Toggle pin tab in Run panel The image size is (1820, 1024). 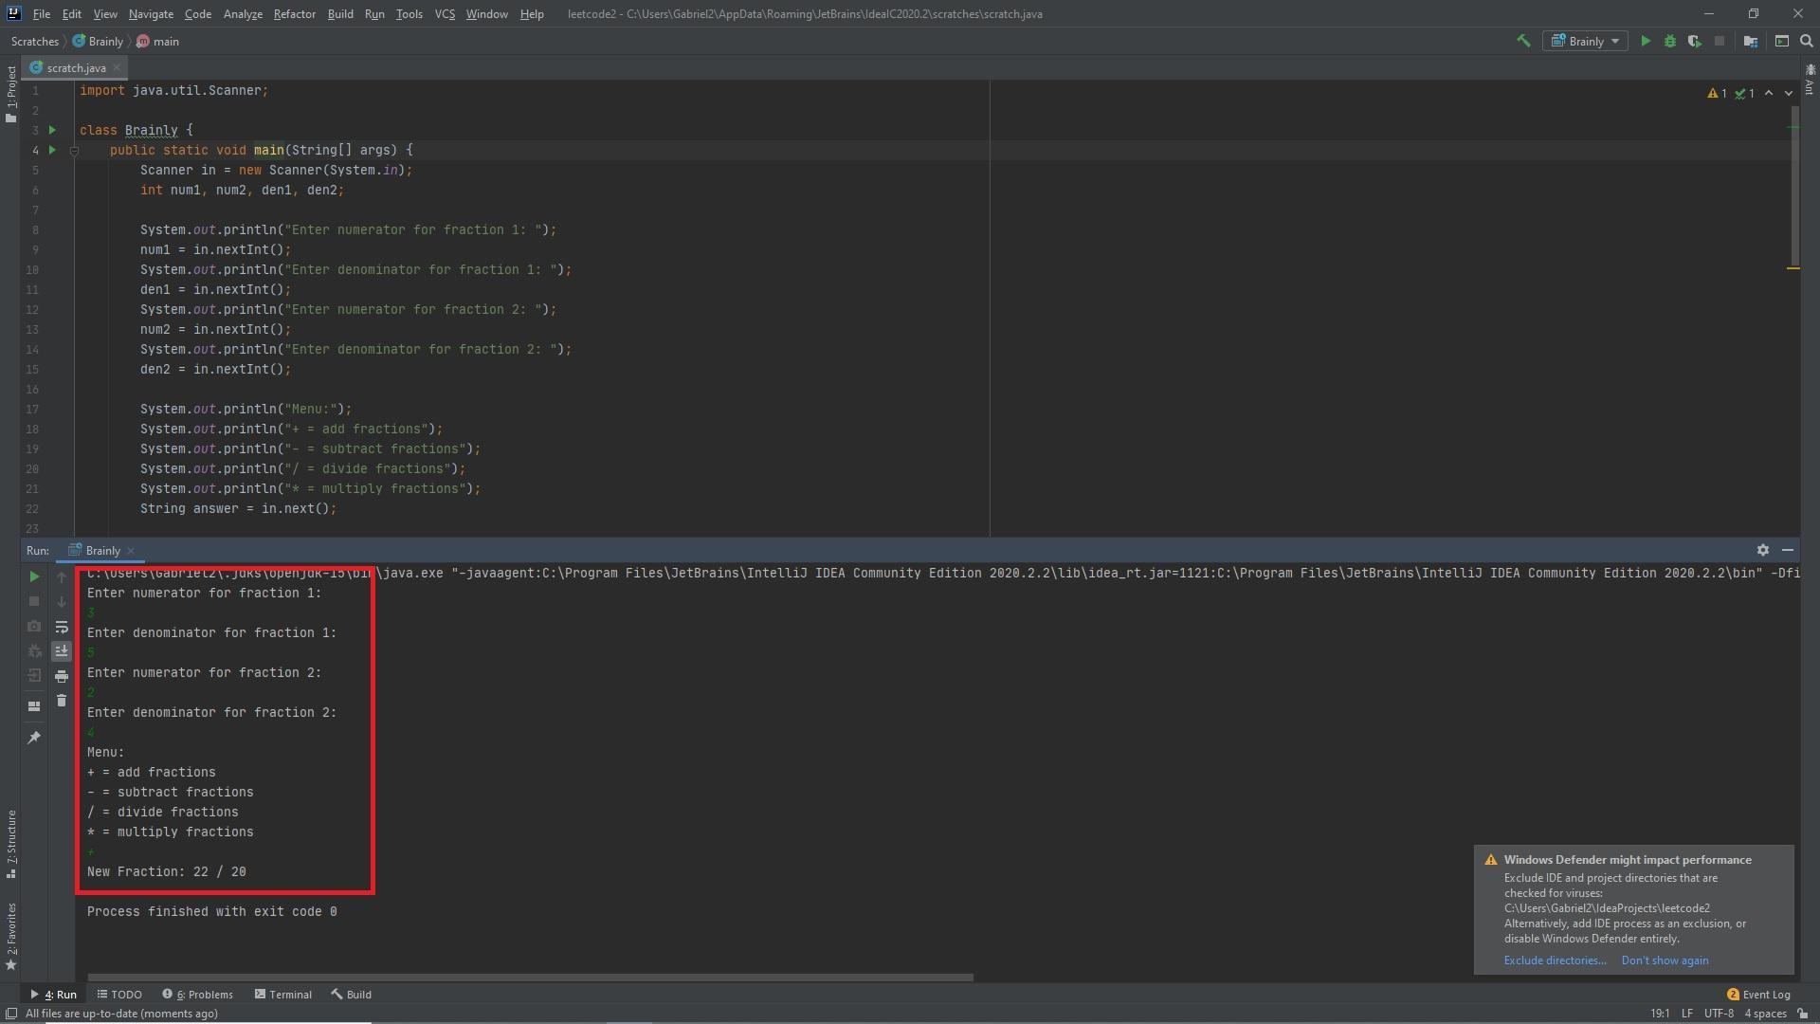[x=34, y=738]
